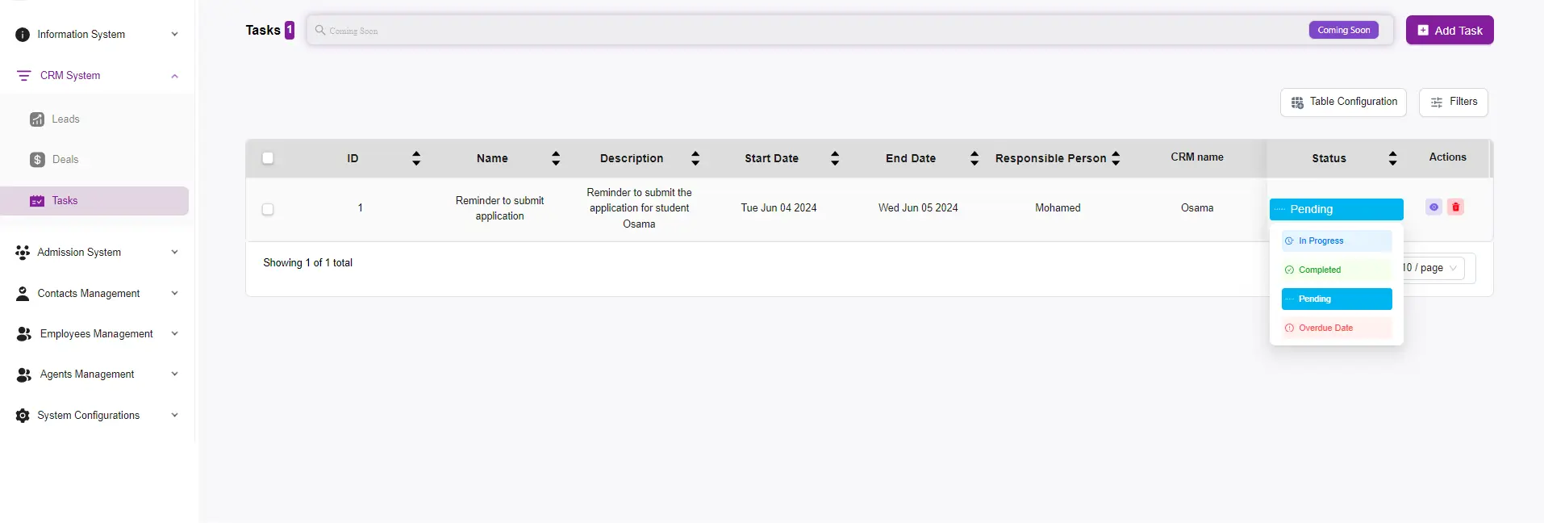Click the Information System info icon
The height and width of the screenshot is (523, 1544).
point(23,35)
